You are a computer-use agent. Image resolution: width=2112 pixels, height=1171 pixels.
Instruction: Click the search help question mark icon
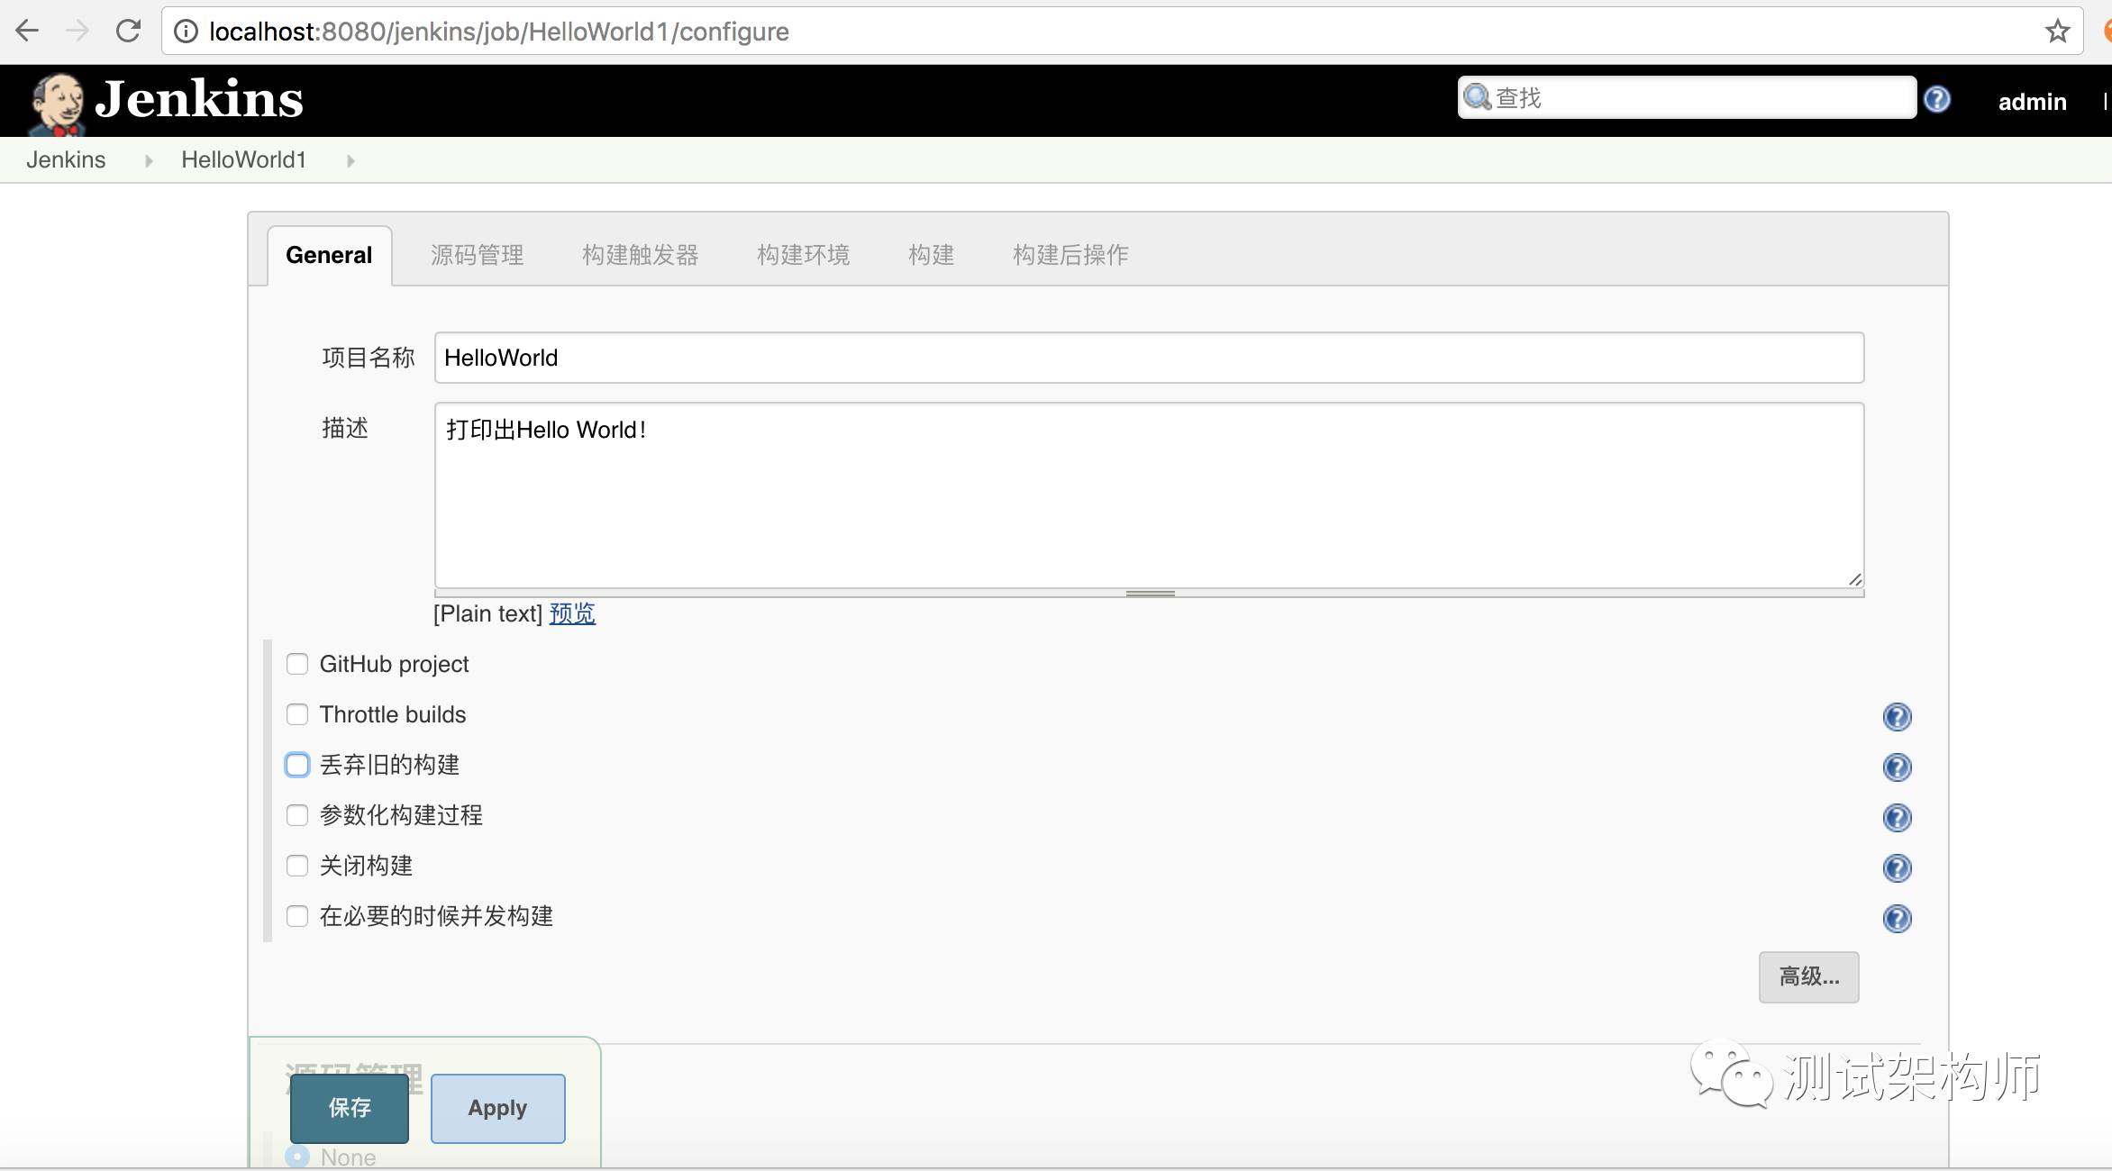click(1937, 98)
